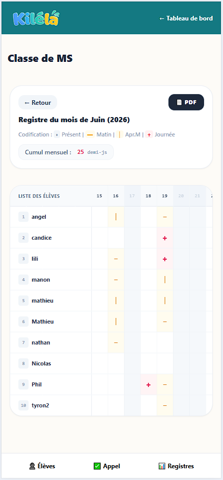Click candice's red plus mark on the 19th
Viewport: 223px width, 480px height.
click(165, 238)
